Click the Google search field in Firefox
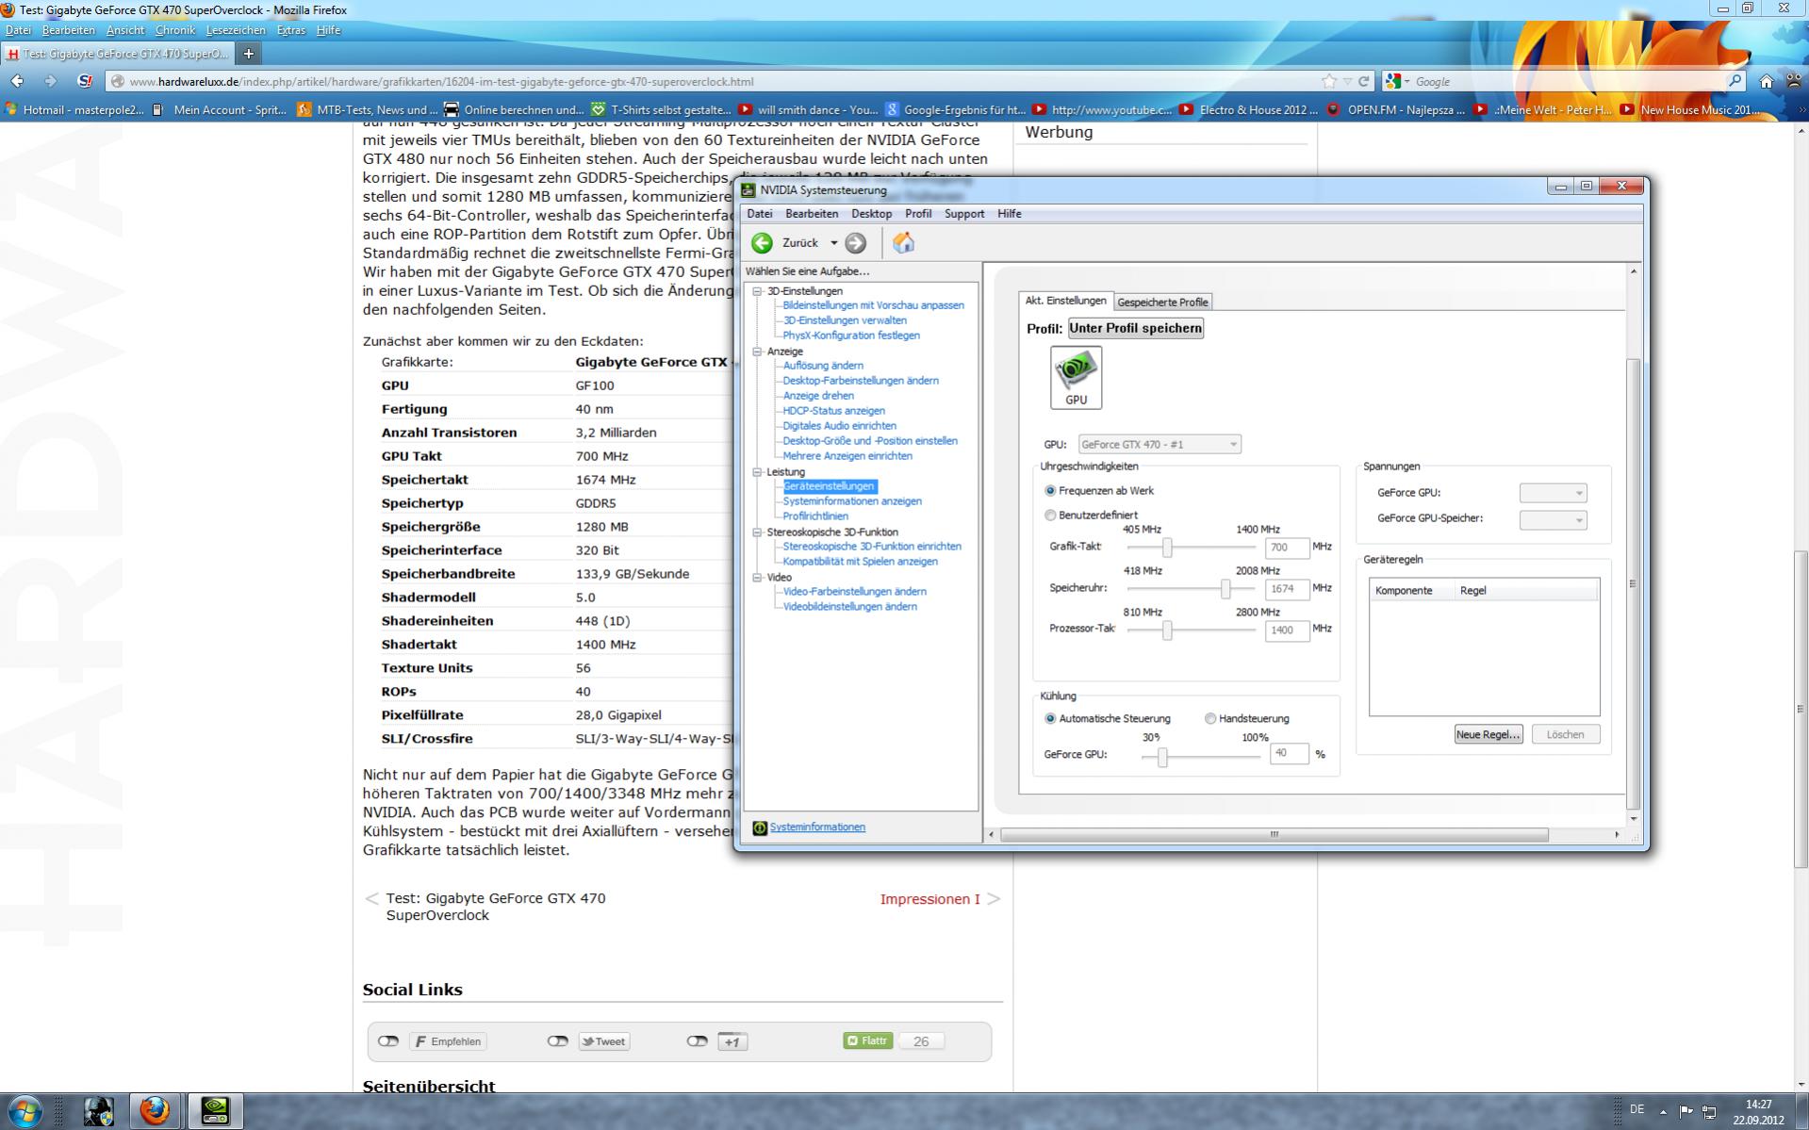This screenshot has width=1809, height=1130. [x=1565, y=82]
